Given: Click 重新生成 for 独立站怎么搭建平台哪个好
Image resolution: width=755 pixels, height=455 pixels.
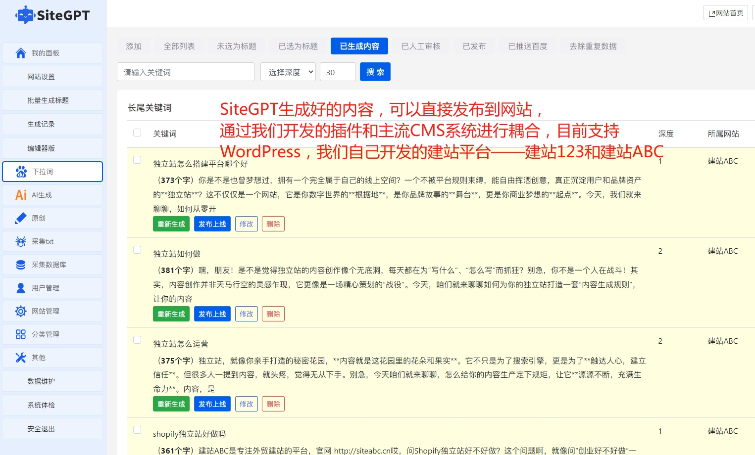Looking at the screenshot, I should coord(171,224).
